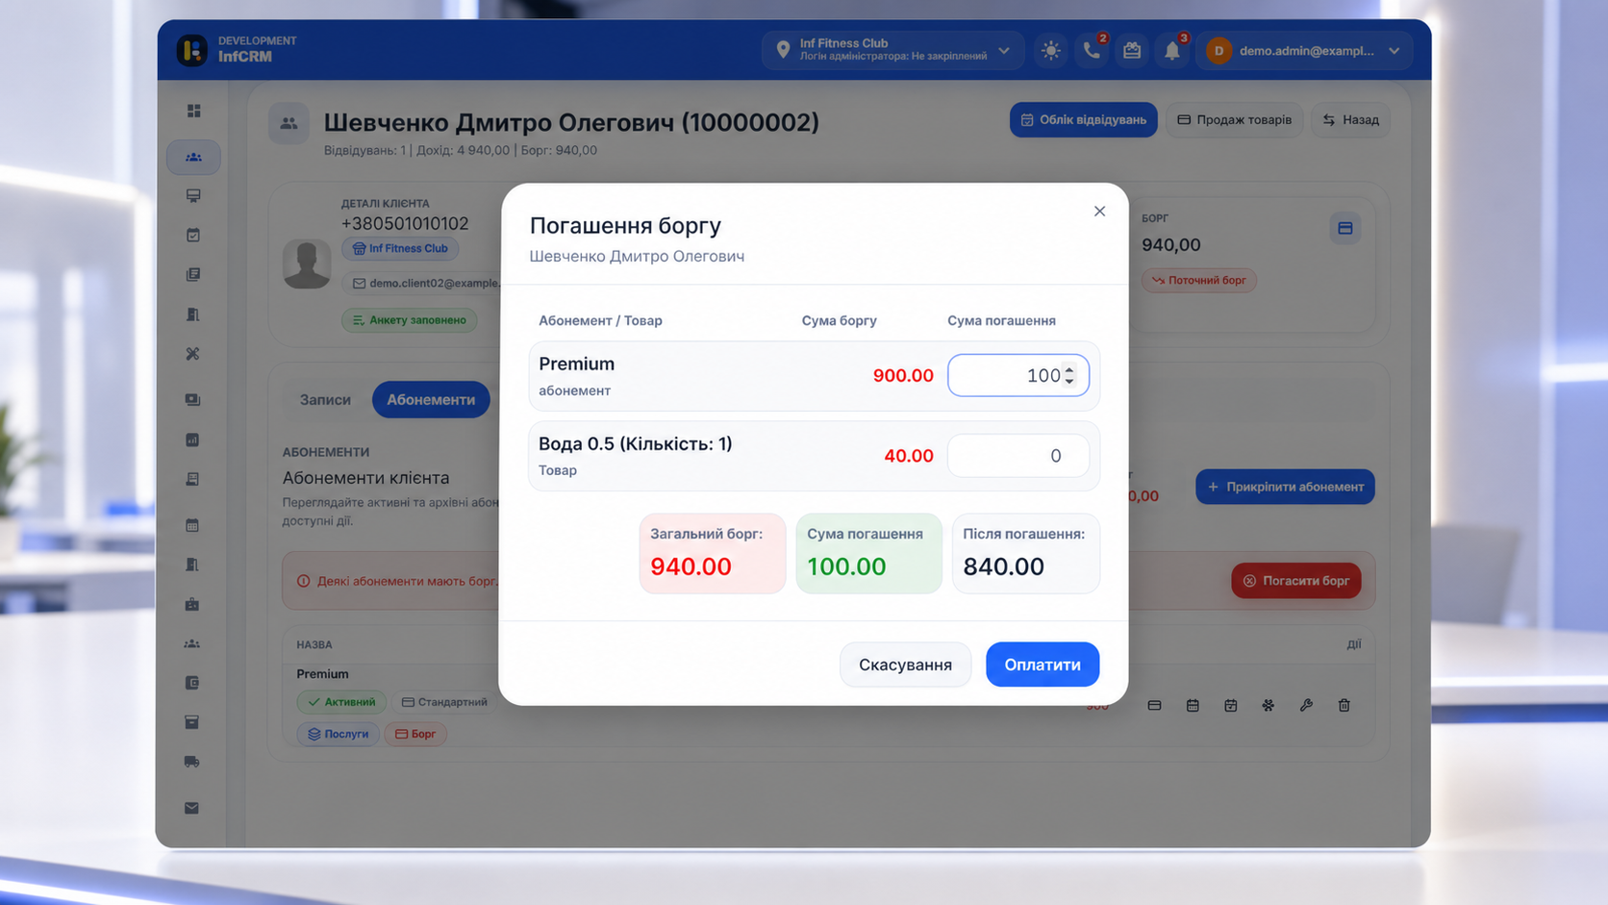Click the Поточний борг badge
The image size is (1608, 905).
coord(1199,281)
